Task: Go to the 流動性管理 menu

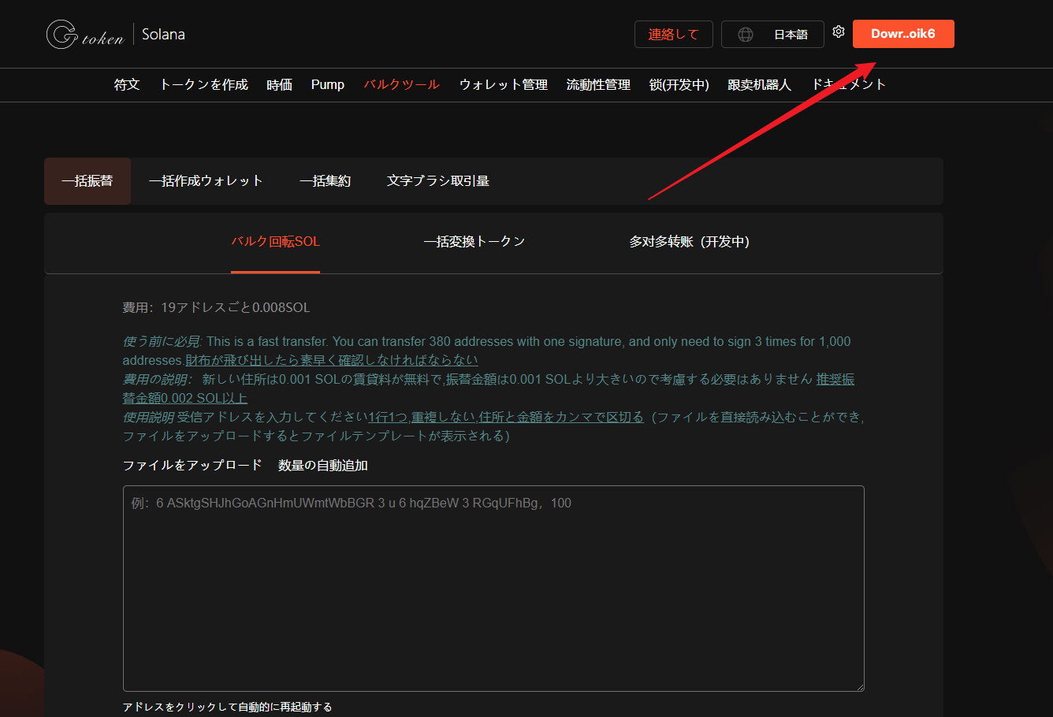Action: (x=598, y=84)
